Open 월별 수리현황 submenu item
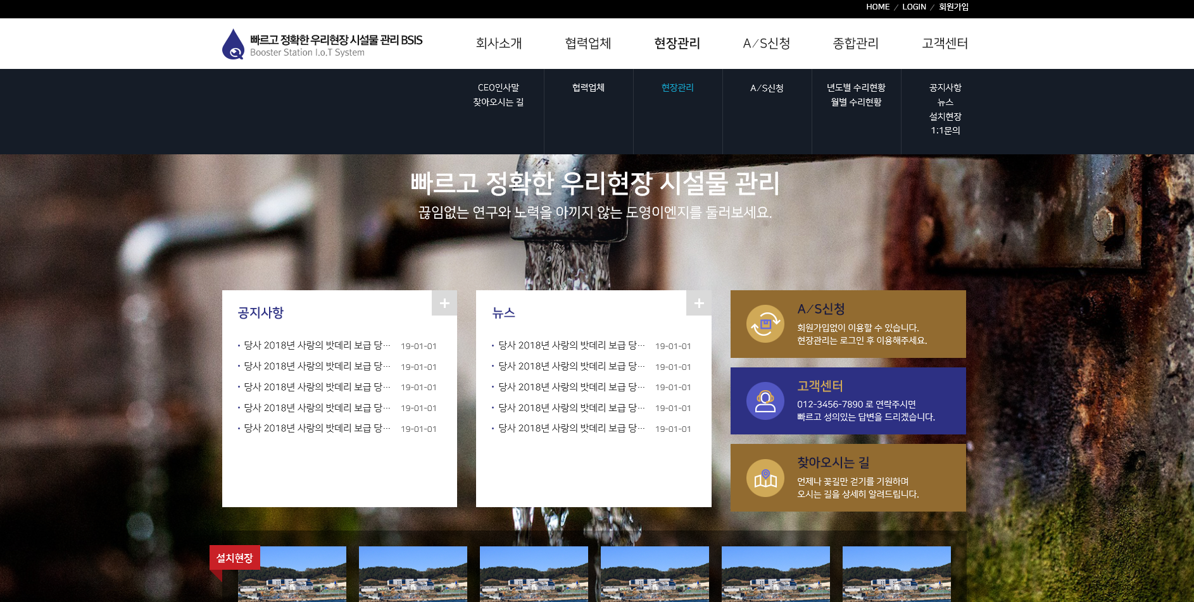Viewport: 1194px width, 602px height. (x=856, y=102)
